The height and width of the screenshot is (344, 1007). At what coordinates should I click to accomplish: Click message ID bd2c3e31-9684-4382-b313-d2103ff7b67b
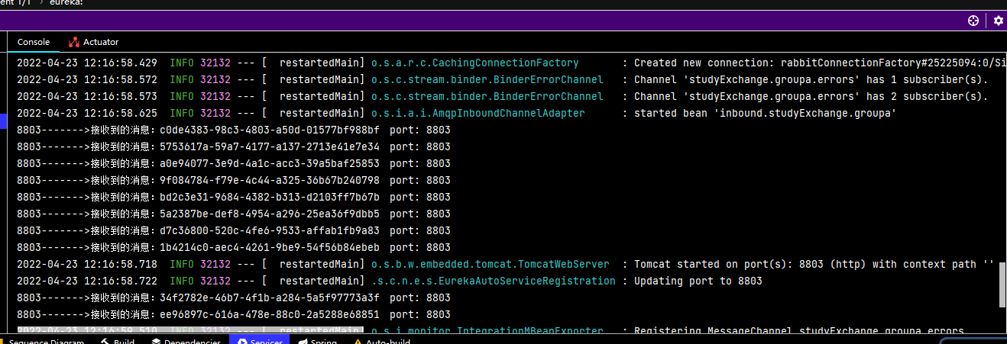[270, 198]
